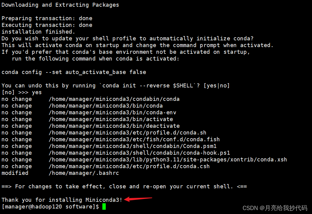The width and height of the screenshot is (312, 214).
Task: Click the typed 'yes' answer after >>>
Action: (x=37, y=92)
